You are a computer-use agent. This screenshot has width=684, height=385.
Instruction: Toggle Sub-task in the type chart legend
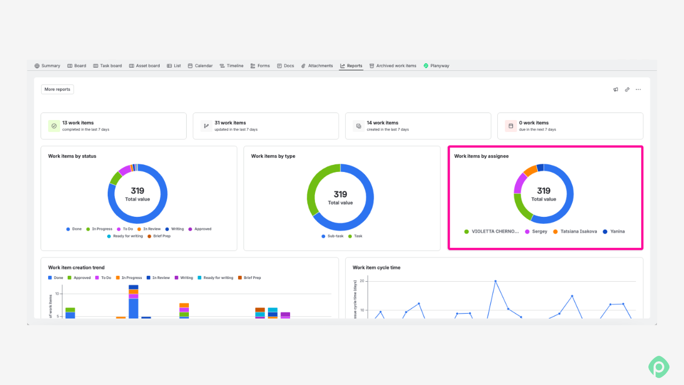pyautogui.click(x=332, y=236)
